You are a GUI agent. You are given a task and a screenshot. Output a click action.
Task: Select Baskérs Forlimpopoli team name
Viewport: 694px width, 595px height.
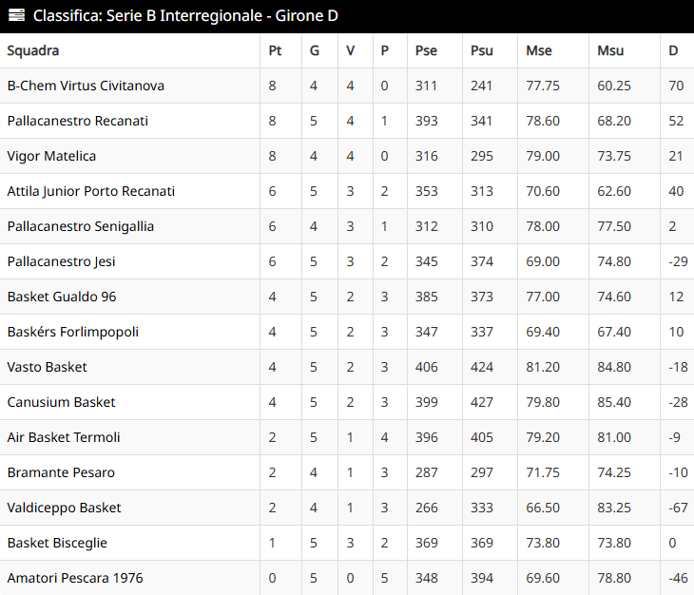[x=73, y=332]
